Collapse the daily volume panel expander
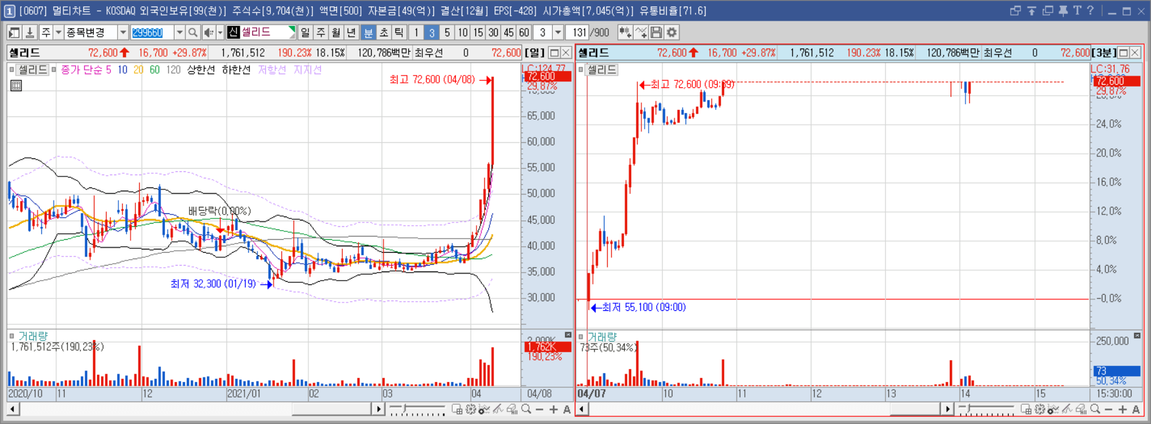Viewport: 1151px width, 424px height. [568, 335]
